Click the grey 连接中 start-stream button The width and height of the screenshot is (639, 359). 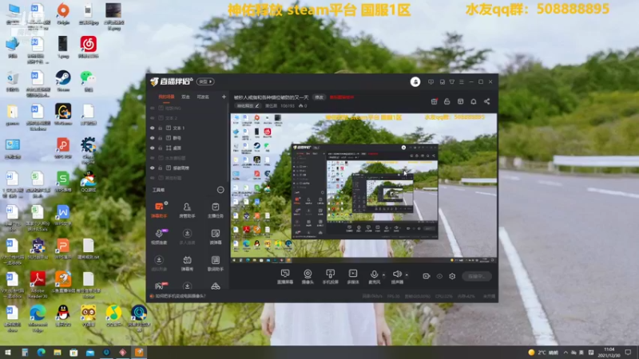477,276
